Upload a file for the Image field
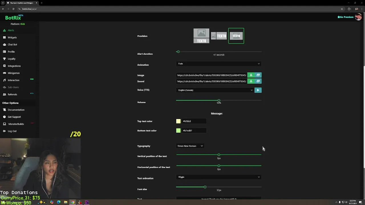The width and height of the screenshot is (365, 205). point(251,75)
